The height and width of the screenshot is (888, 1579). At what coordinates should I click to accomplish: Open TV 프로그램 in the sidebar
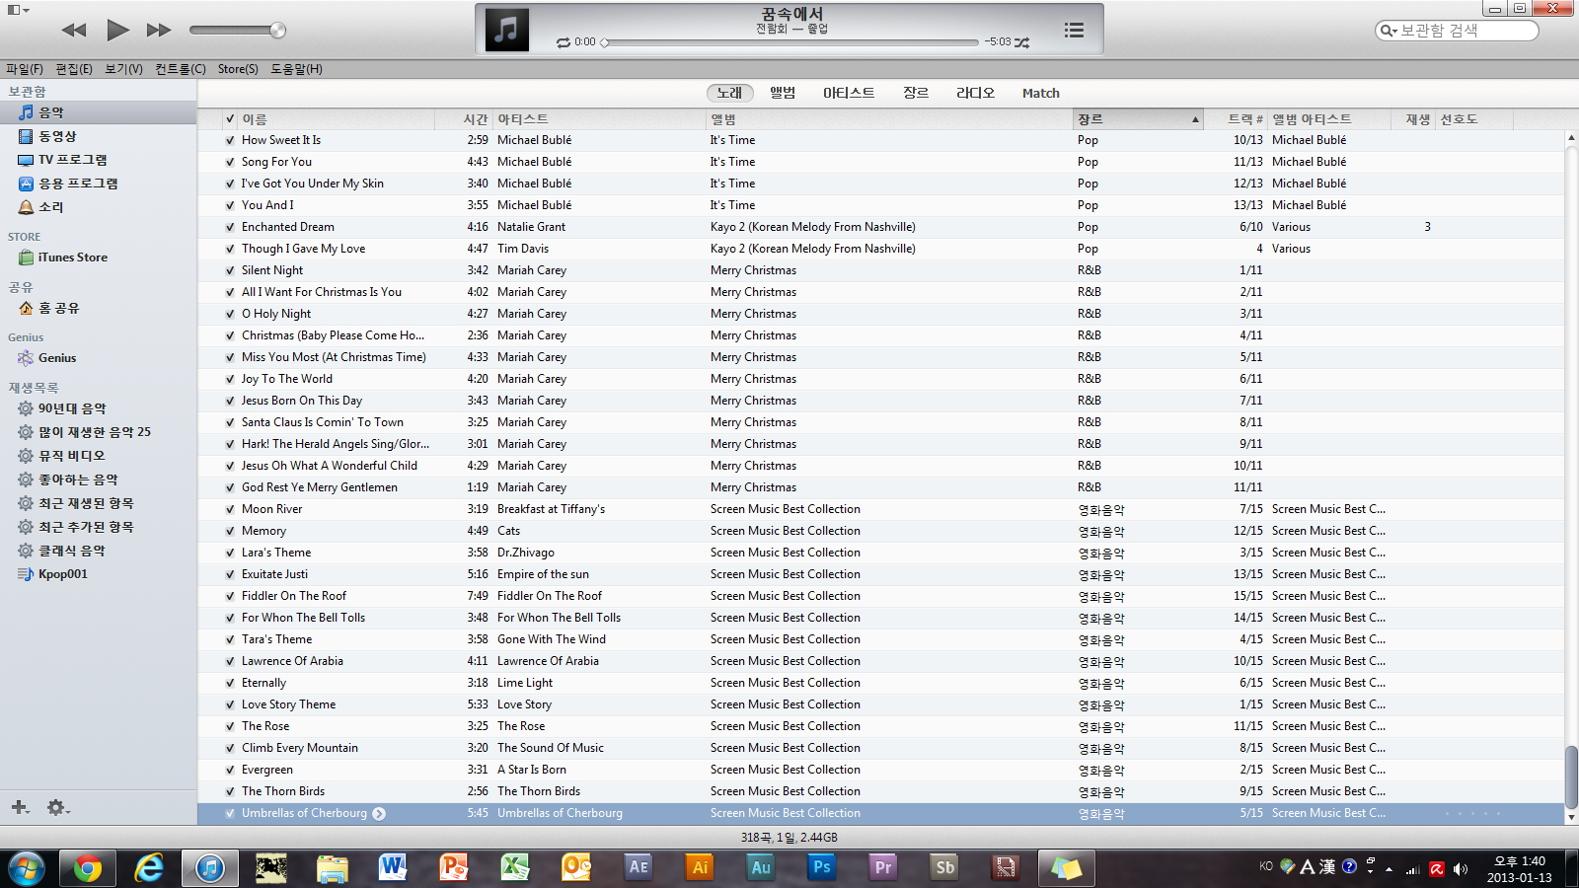(99, 160)
